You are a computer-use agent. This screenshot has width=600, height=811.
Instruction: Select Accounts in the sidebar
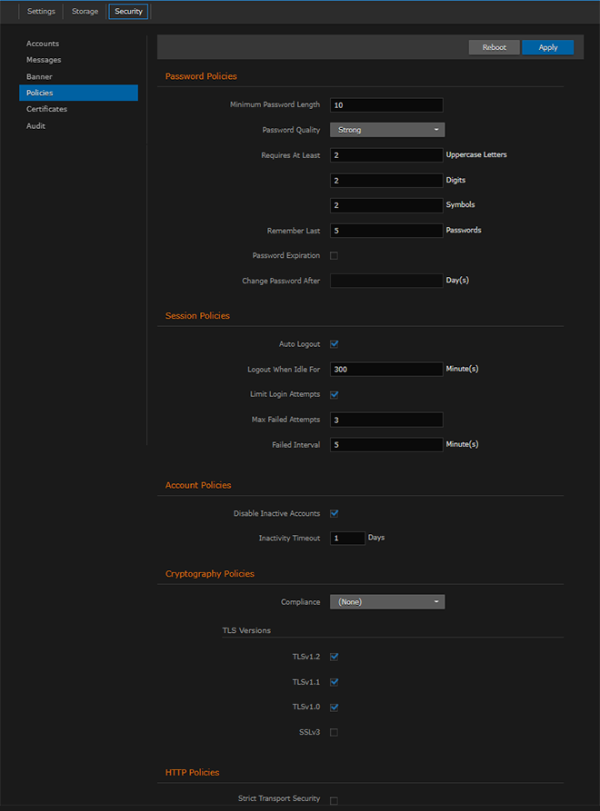coord(42,43)
